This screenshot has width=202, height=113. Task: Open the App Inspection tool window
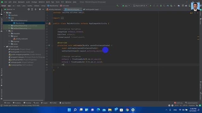click(65, 103)
